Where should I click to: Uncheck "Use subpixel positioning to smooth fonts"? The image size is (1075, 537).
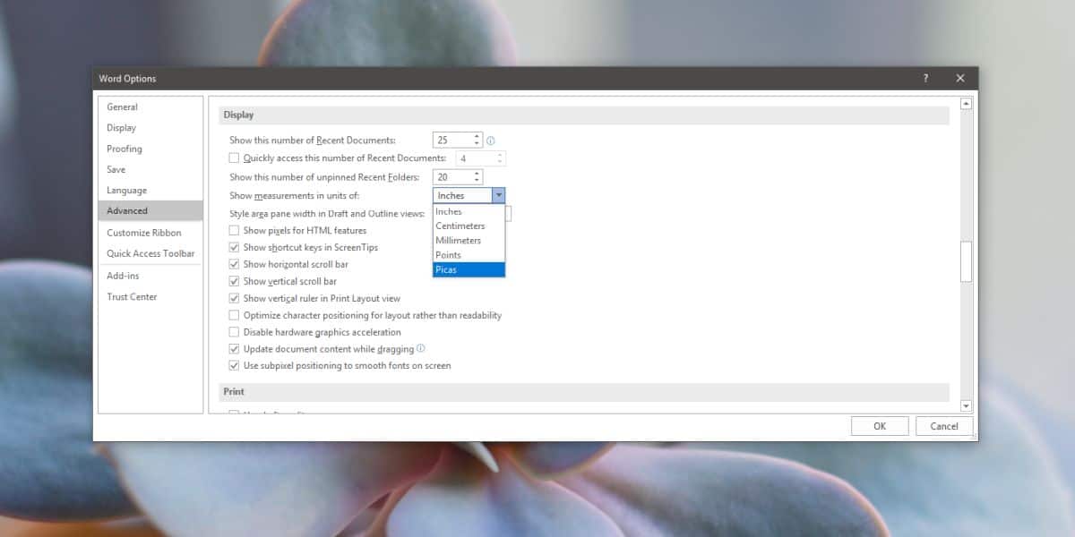pos(234,365)
